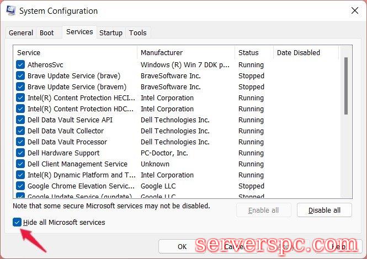Uncheck the AtherosSvc service checkbox

pyautogui.click(x=20, y=65)
